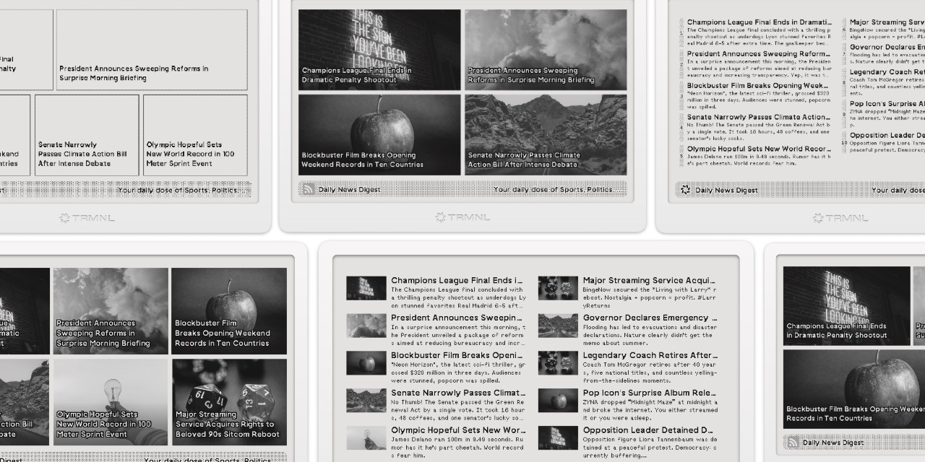Select the apple thumbnail beside Blockbuster Film in the thumbnail list

(366, 363)
